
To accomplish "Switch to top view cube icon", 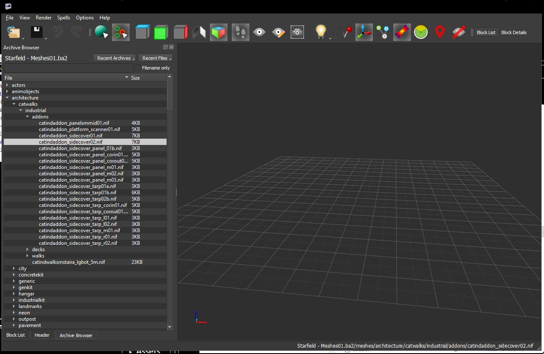I will (142, 32).
